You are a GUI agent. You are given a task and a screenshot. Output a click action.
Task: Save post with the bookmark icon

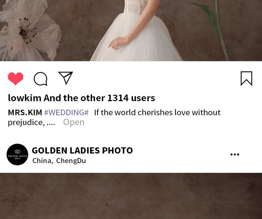click(246, 79)
